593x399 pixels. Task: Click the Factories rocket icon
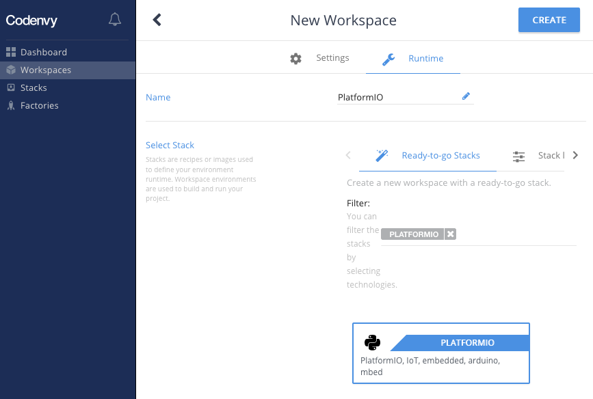click(11, 105)
